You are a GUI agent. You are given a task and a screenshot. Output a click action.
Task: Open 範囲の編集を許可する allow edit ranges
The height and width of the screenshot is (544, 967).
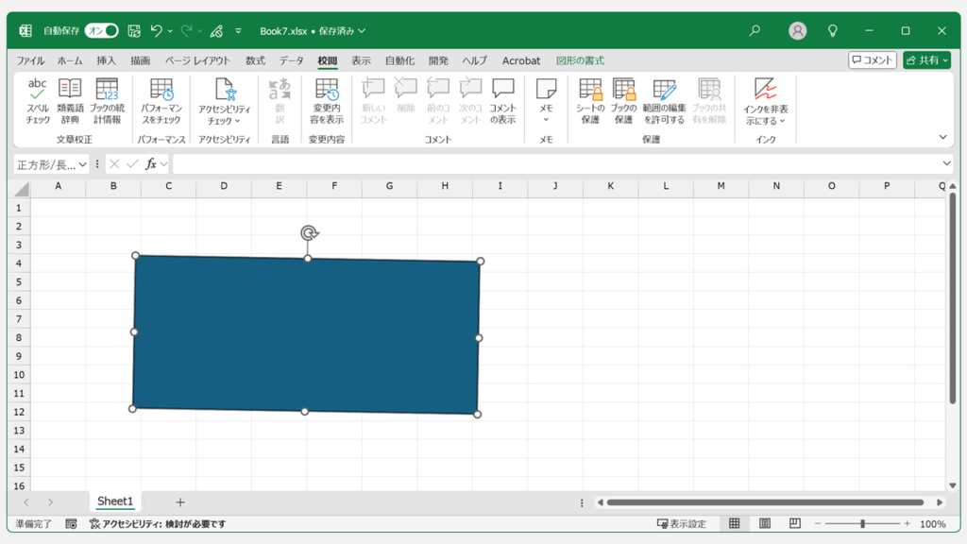click(x=664, y=100)
